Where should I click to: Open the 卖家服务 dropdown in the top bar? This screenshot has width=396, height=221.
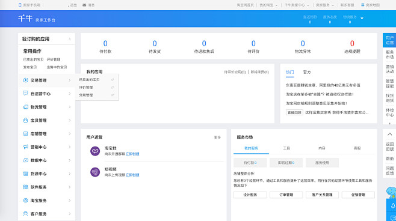(x=325, y=5)
